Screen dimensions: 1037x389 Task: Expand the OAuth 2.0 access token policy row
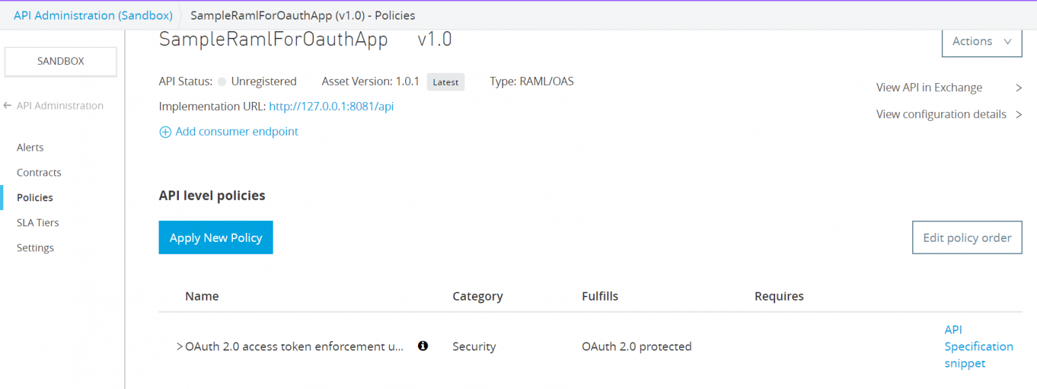[180, 346]
